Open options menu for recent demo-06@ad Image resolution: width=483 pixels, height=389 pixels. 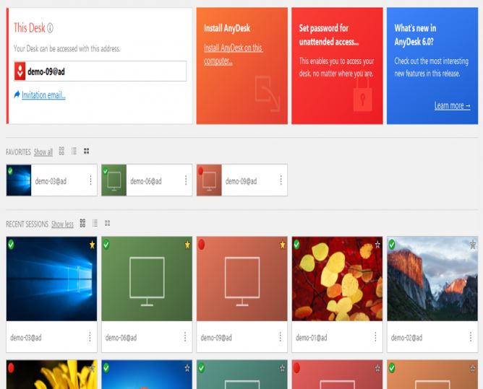pos(185,337)
